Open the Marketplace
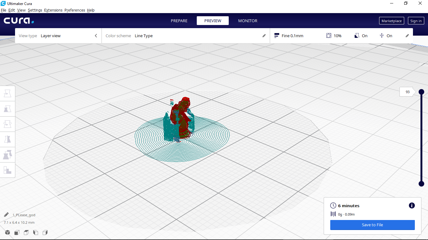 (391, 21)
